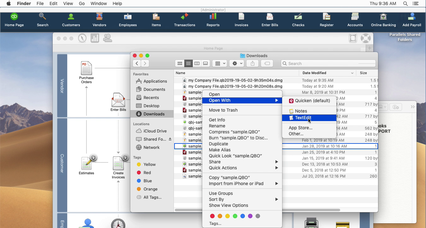Viewport: 426px width, 228px height.
Task: Open the Finder menu bar Window menu
Action: coord(98,3)
